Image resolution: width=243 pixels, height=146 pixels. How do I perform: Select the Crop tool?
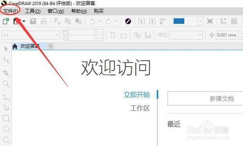[x=6, y=73]
